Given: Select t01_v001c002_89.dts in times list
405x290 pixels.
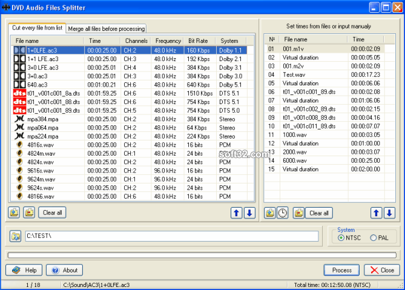Looking at the screenshot, I should (x=309, y=109).
